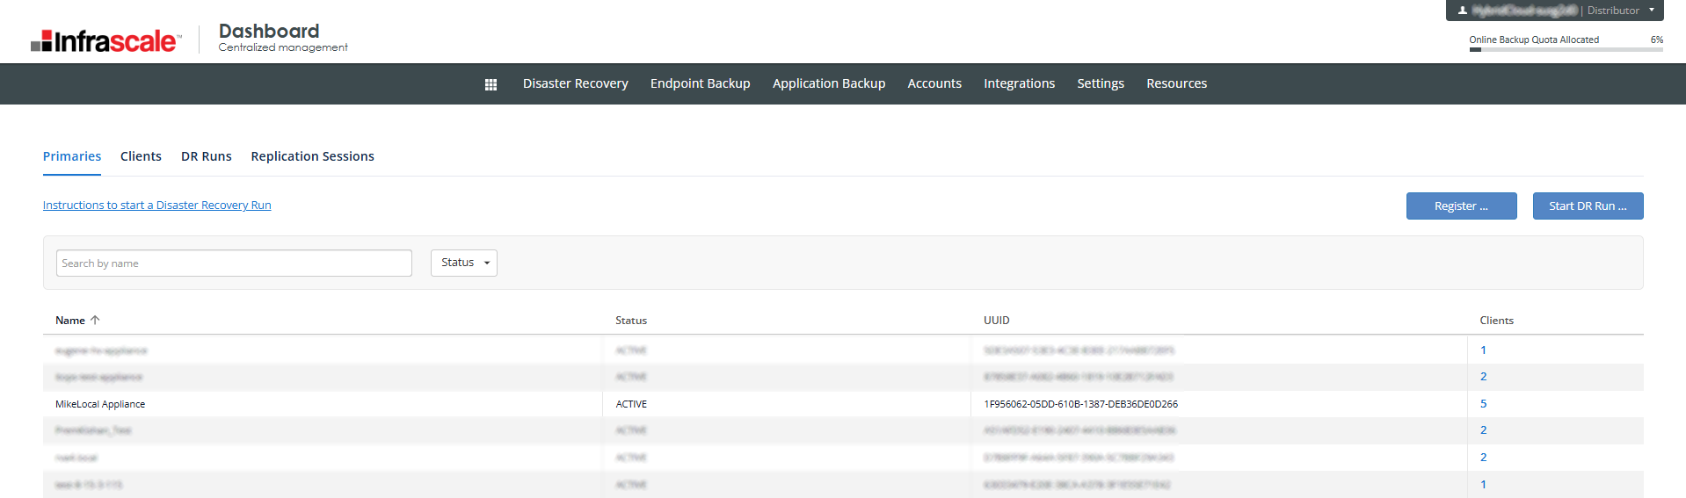
Task: Focus the Search by name field
Action: 234,263
